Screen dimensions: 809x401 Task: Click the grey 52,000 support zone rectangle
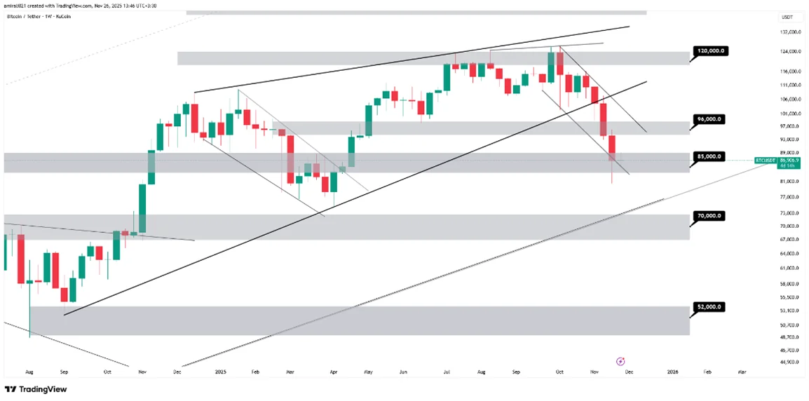click(351, 320)
